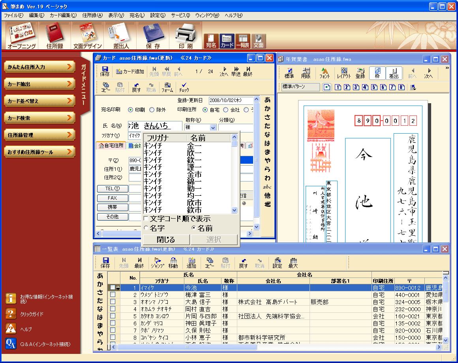Open the 住所録 address book icon
Viewport: 458px width, 363px height.
click(54, 36)
